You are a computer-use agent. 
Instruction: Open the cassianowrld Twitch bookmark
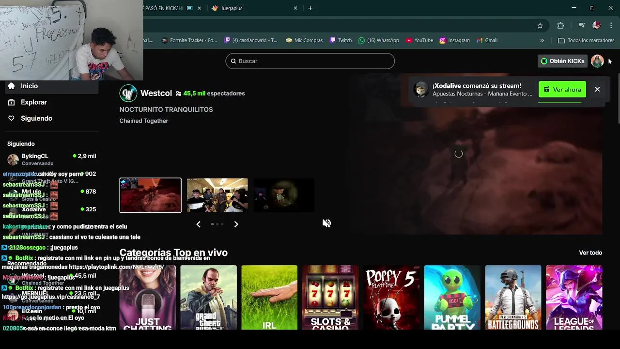click(251, 41)
